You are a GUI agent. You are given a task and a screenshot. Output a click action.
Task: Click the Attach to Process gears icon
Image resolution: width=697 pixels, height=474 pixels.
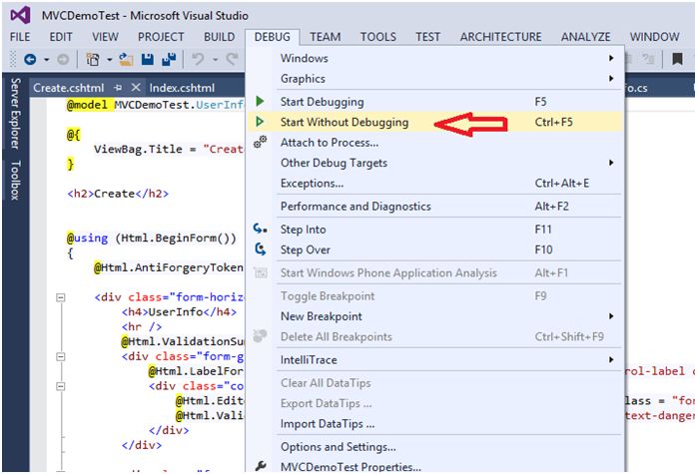pyautogui.click(x=260, y=142)
